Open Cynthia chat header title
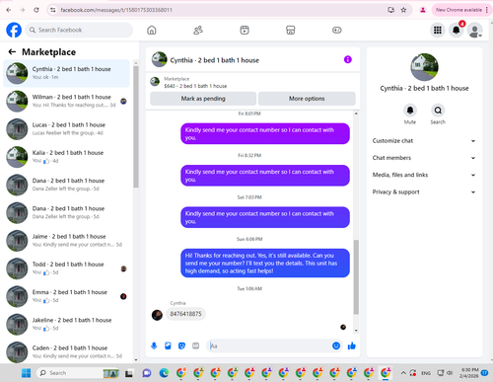The width and height of the screenshot is (493, 382). pos(214,60)
